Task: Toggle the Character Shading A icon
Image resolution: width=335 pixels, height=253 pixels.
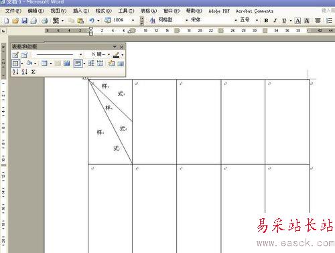Action: [x=307, y=21]
